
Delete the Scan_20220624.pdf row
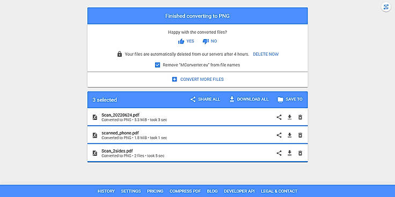pyautogui.click(x=300, y=117)
